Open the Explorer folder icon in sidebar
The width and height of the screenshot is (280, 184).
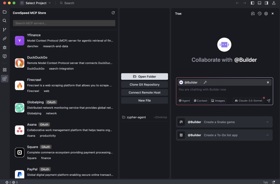coord(5,12)
